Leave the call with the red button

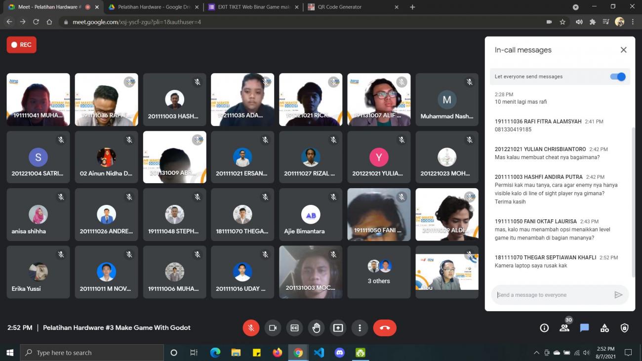tap(385, 328)
